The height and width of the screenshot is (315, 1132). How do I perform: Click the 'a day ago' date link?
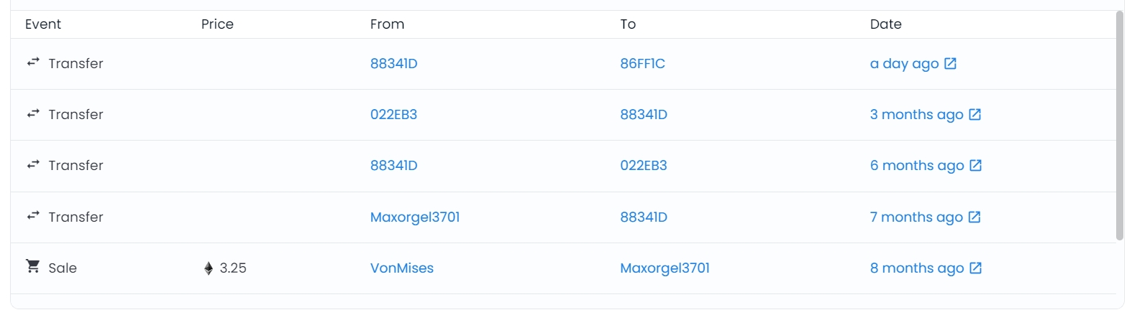904,64
